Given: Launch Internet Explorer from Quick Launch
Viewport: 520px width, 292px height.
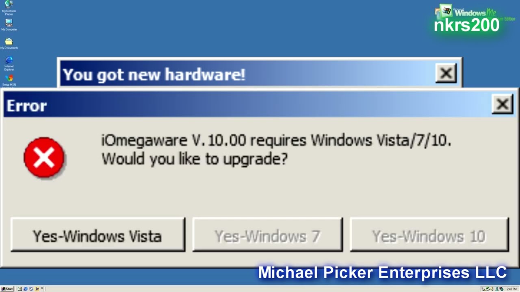Looking at the screenshot, I should pyautogui.click(x=26, y=289).
